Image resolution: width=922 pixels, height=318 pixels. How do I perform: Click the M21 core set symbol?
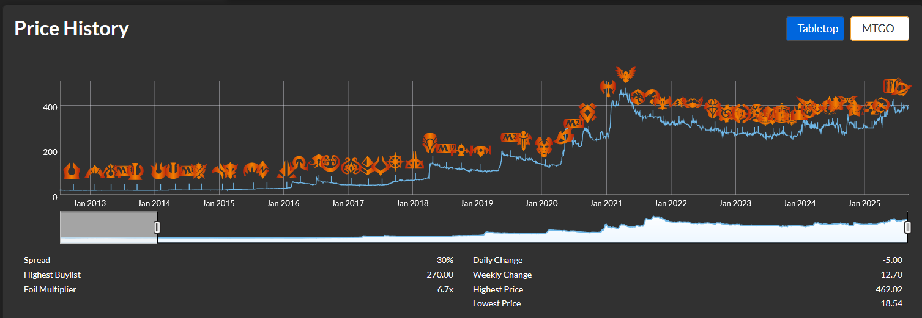[574, 123]
